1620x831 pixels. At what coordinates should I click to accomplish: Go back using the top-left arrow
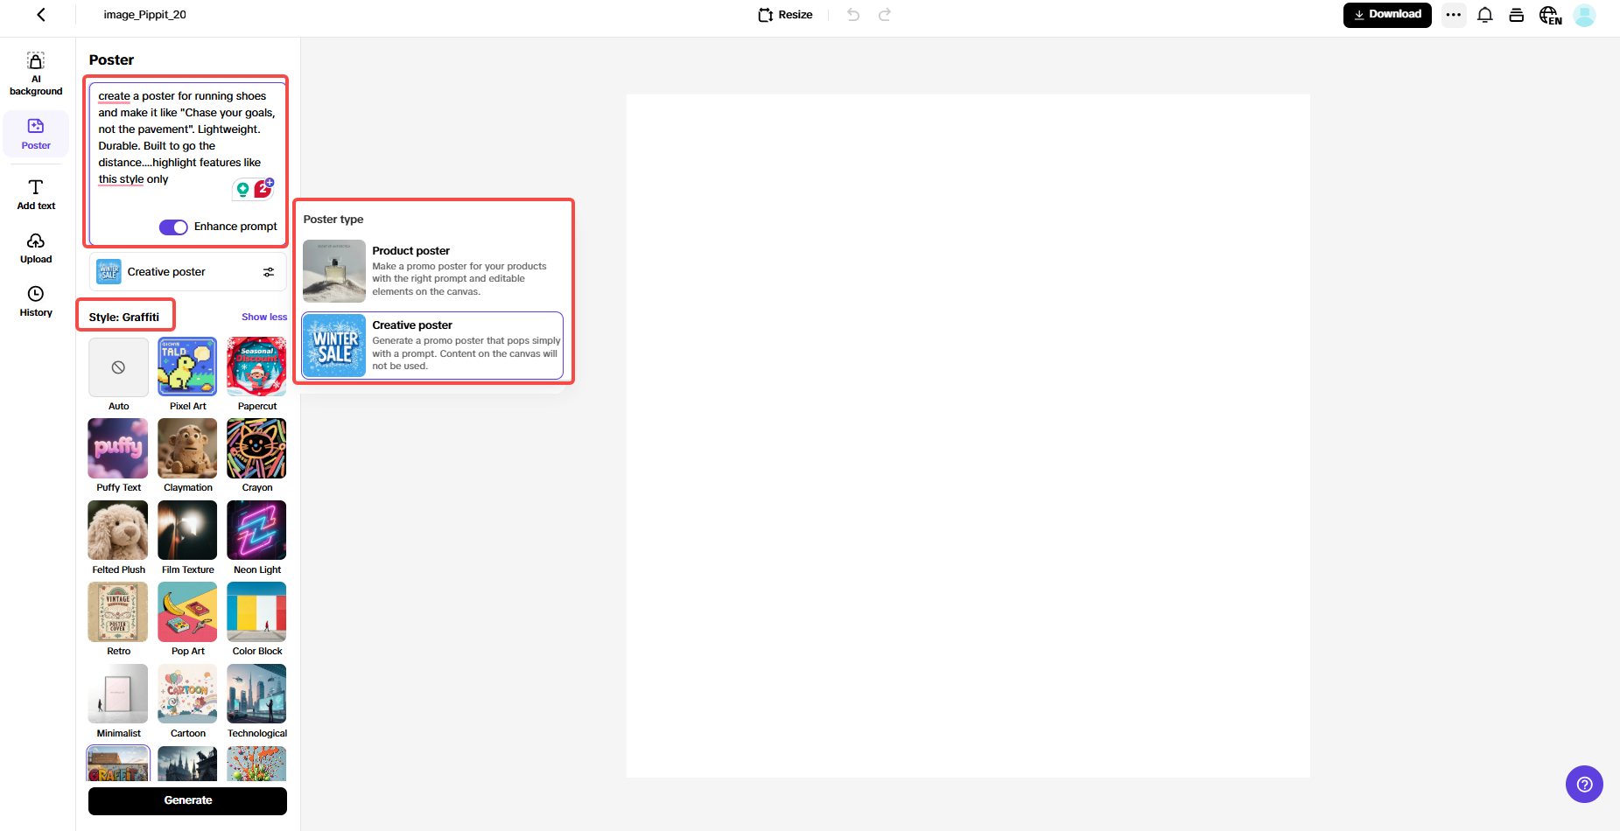(x=41, y=15)
